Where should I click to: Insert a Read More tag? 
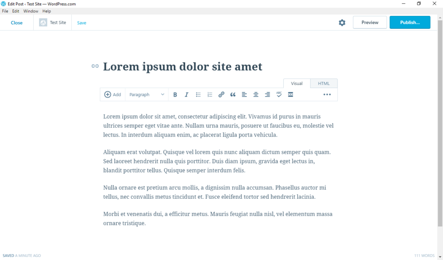pyautogui.click(x=290, y=94)
